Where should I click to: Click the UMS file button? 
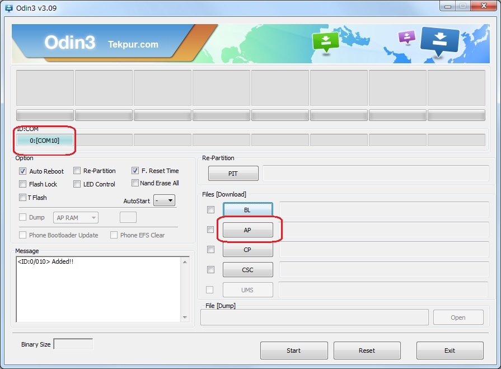pos(247,290)
